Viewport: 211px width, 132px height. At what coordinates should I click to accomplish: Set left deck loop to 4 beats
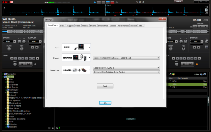[23, 58]
